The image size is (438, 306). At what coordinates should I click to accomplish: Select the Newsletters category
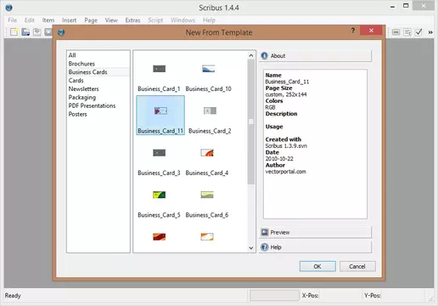84,89
